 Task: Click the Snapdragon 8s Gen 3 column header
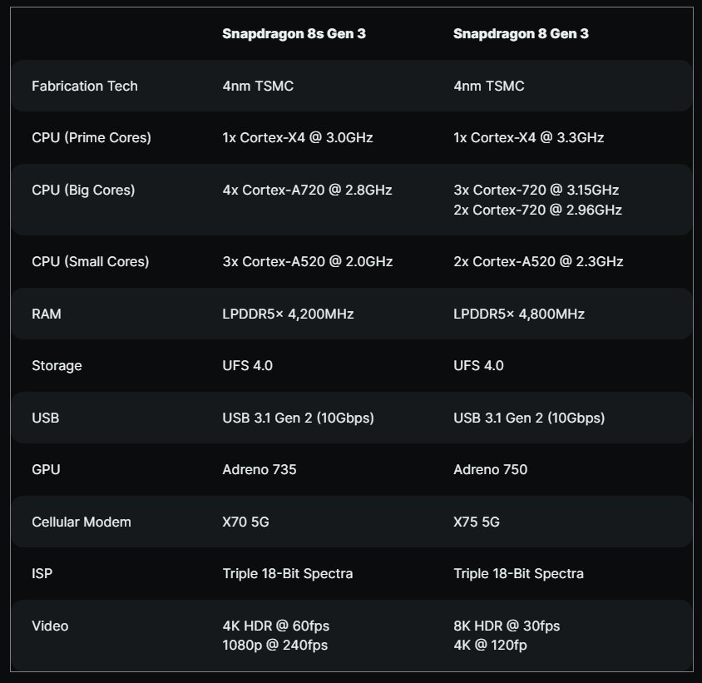(x=294, y=34)
